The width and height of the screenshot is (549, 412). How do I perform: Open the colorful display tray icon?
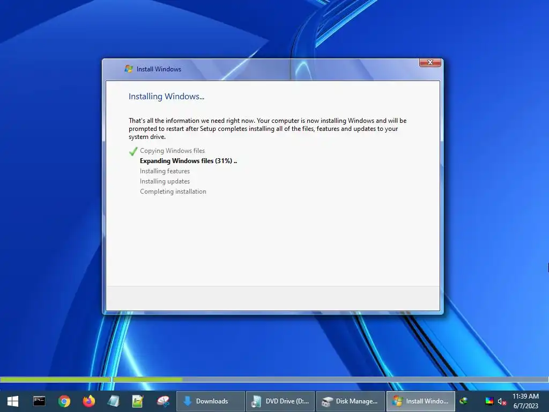coord(489,401)
